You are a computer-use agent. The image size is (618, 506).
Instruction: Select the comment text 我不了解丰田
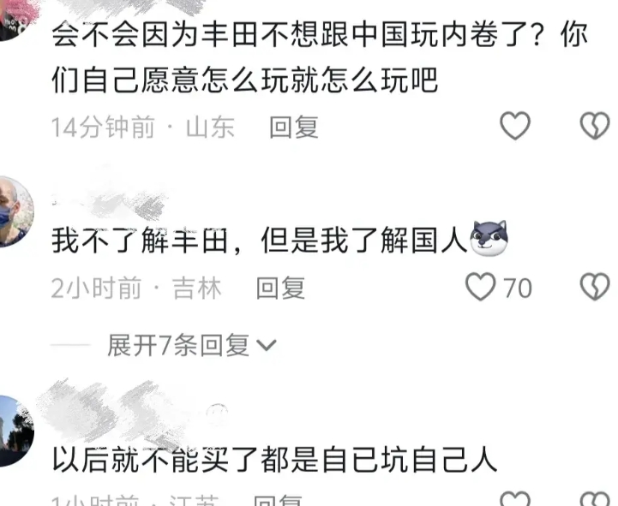[x=141, y=240]
